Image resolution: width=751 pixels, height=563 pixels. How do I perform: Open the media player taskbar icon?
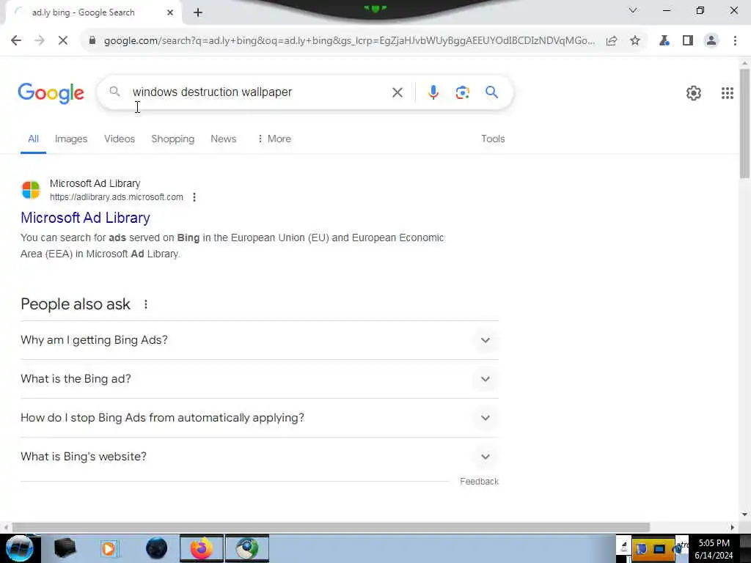tap(109, 548)
